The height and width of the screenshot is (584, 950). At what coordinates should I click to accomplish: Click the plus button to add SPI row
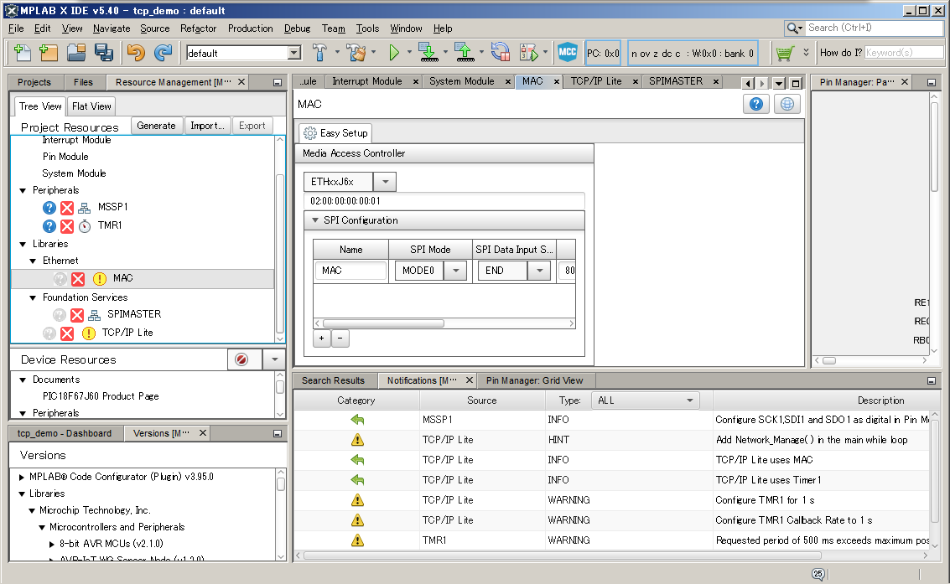click(x=322, y=339)
